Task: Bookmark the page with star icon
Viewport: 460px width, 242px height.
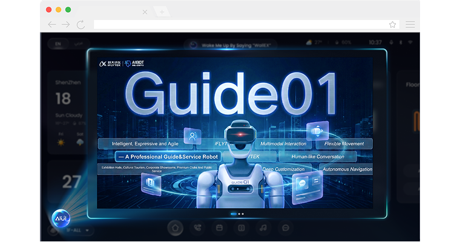Action: tap(392, 24)
